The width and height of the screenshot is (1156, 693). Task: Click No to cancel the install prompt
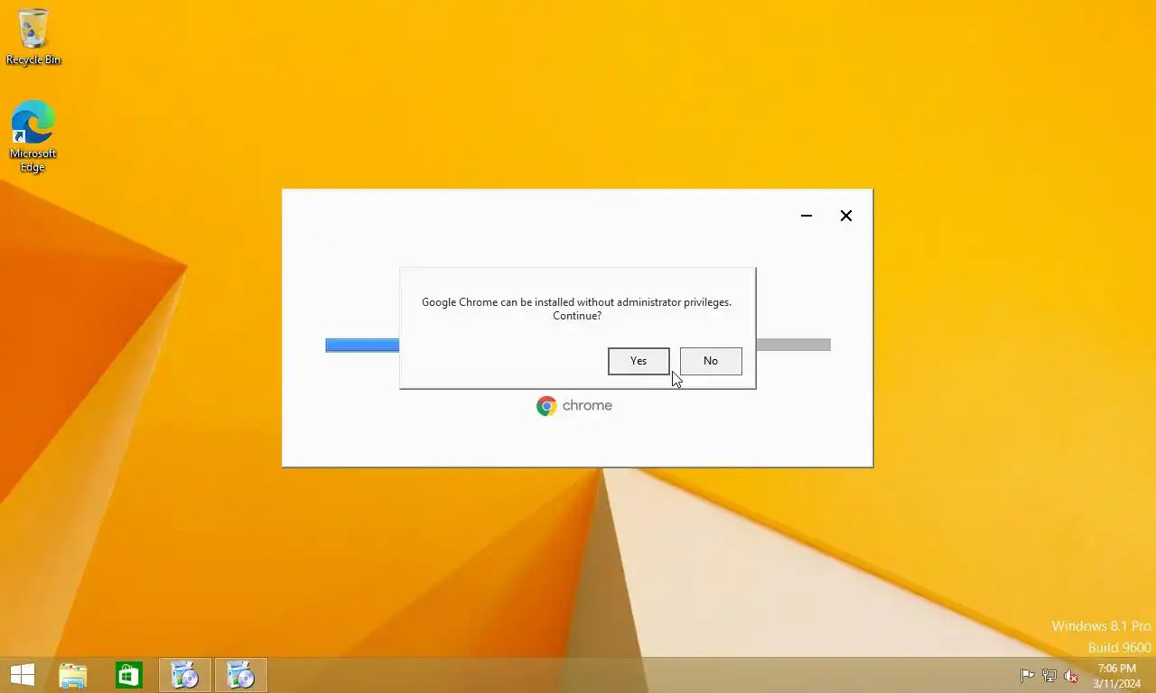pos(711,361)
